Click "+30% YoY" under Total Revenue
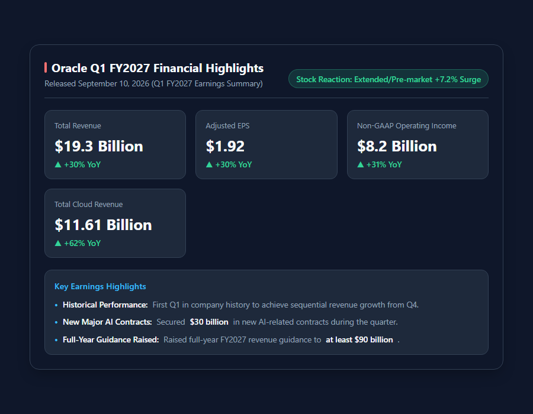 pyautogui.click(x=82, y=164)
